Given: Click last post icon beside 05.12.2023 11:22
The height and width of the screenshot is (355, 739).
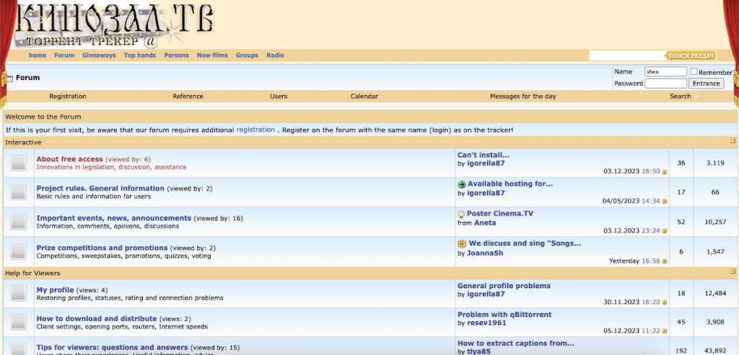Looking at the screenshot, I should [x=665, y=331].
